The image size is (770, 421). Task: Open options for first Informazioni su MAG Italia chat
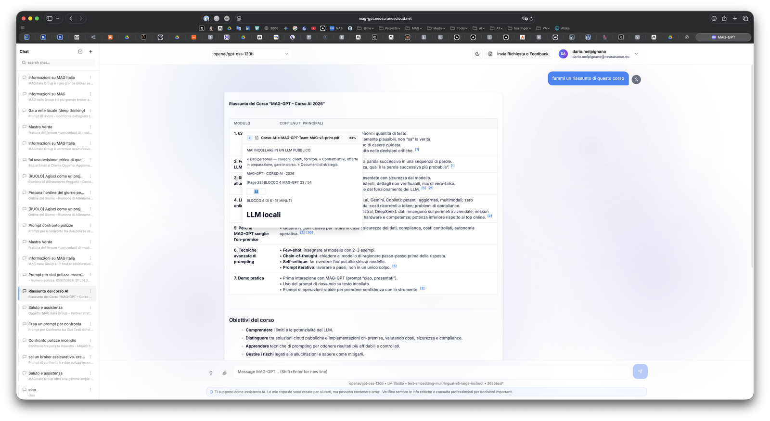90,77
